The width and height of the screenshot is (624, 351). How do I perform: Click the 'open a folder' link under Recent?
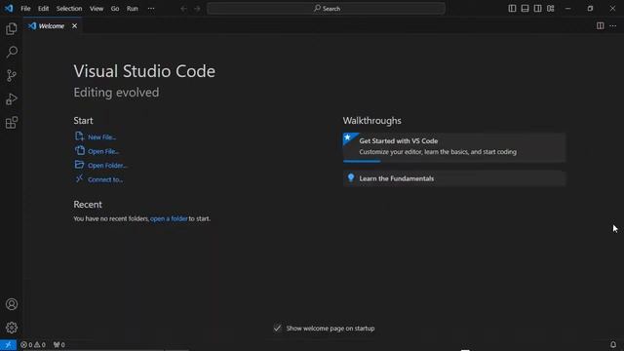click(x=169, y=218)
